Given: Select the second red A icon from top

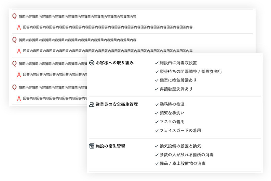Looking at the screenshot, I should [19, 51].
